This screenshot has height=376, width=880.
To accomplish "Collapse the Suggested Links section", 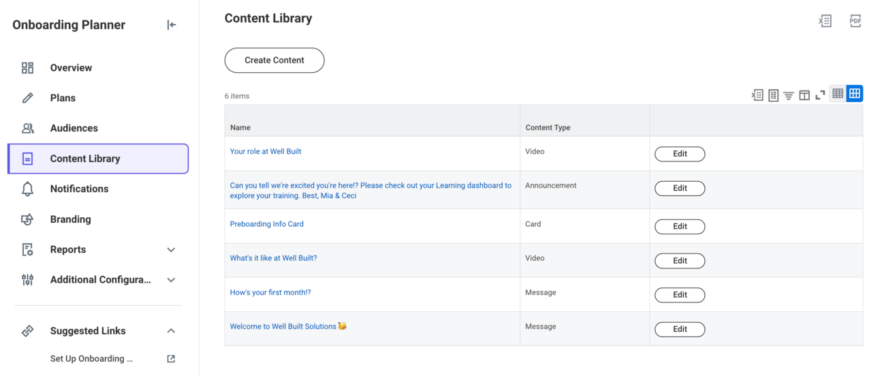I will pos(171,331).
